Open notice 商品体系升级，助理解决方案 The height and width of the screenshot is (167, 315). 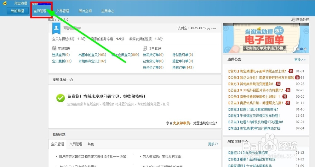click(255, 103)
